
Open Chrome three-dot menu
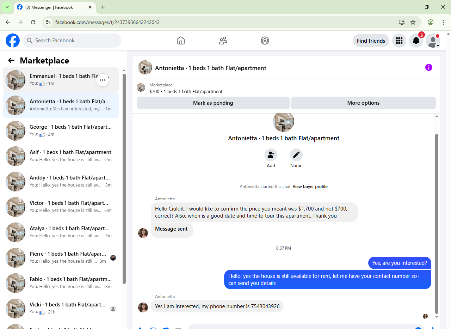[443, 22]
